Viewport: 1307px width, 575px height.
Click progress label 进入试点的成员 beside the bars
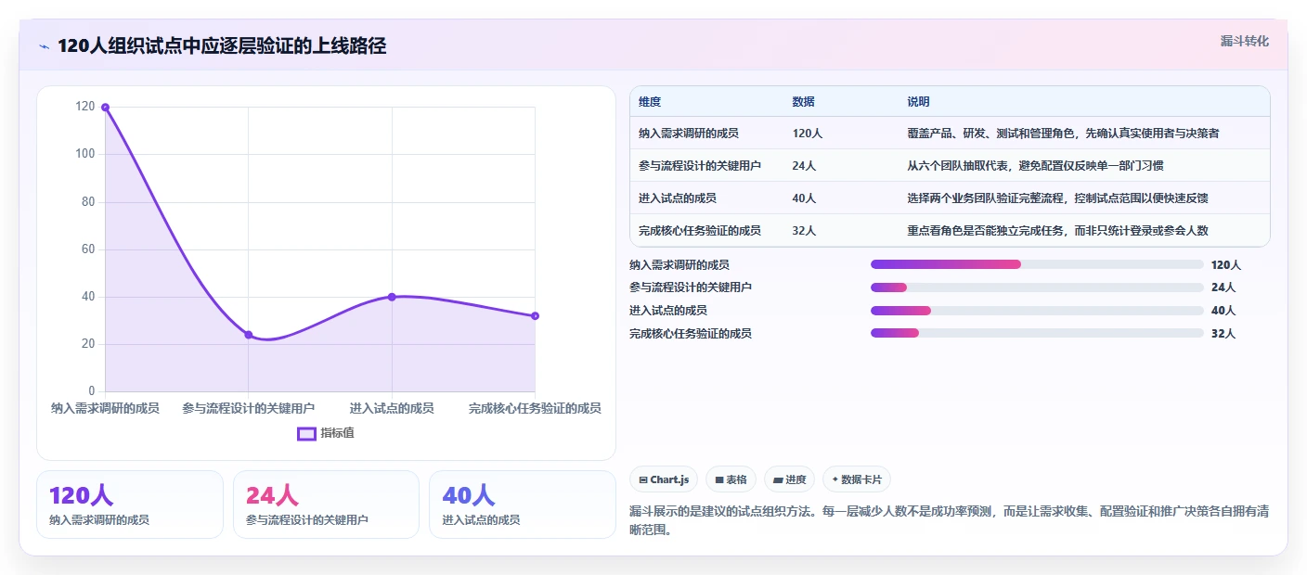pyautogui.click(x=667, y=311)
